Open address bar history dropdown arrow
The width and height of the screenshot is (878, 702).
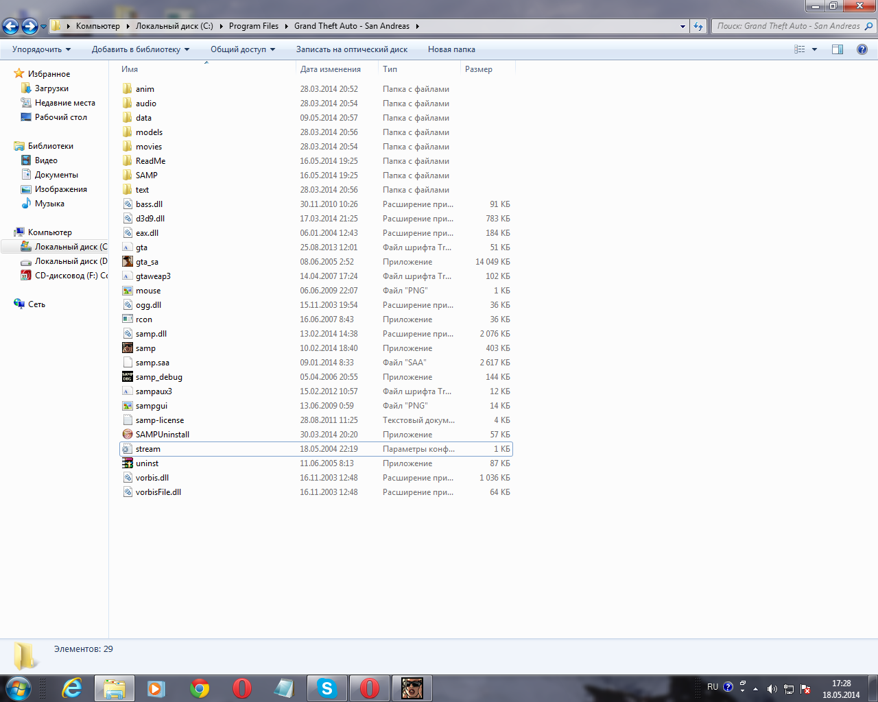click(683, 26)
